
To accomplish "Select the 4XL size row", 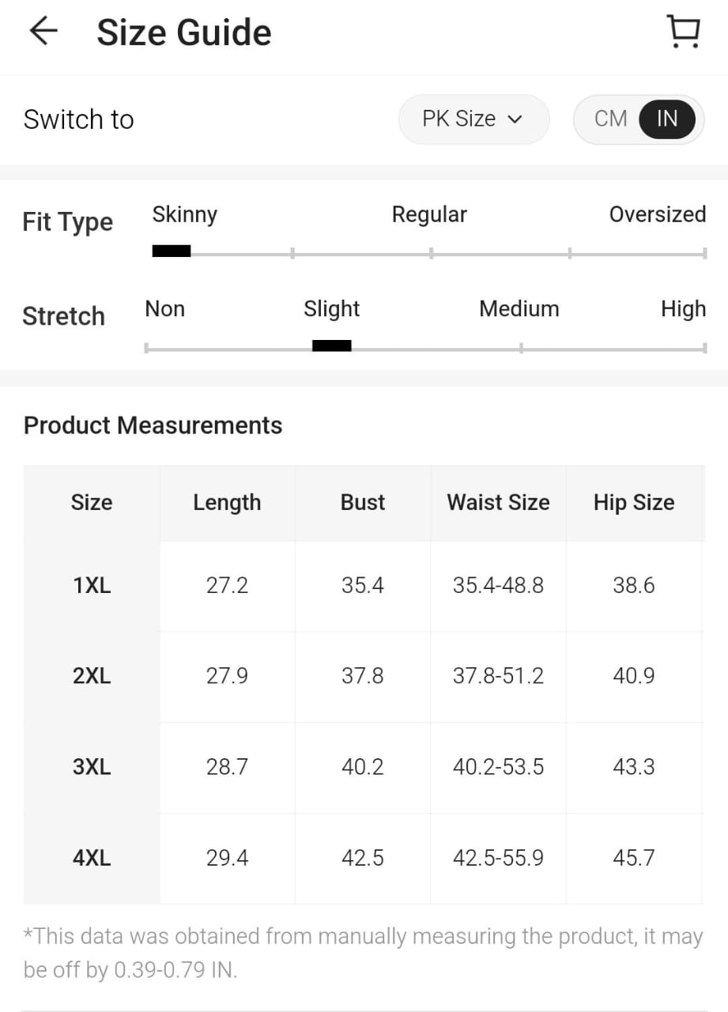I will coord(92,858).
